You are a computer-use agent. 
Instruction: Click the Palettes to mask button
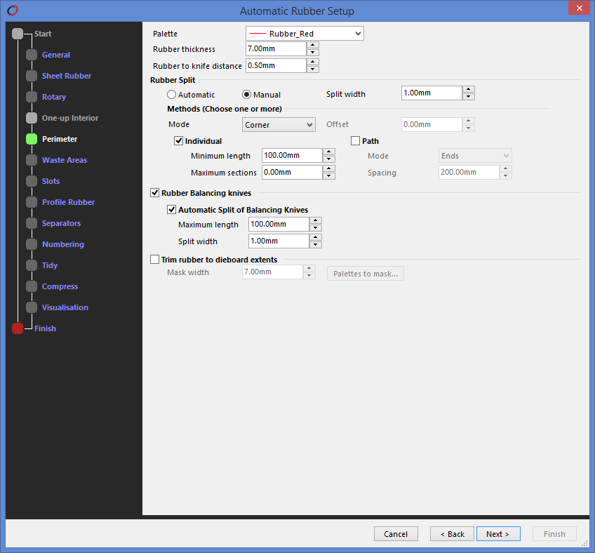[x=366, y=274]
